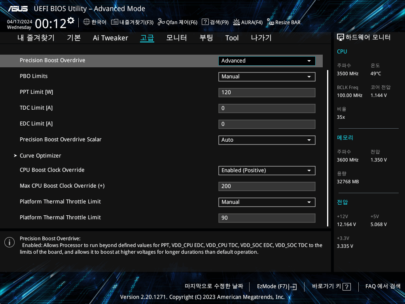Click the memory capacity 32768 MB value

[x=348, y=182]
